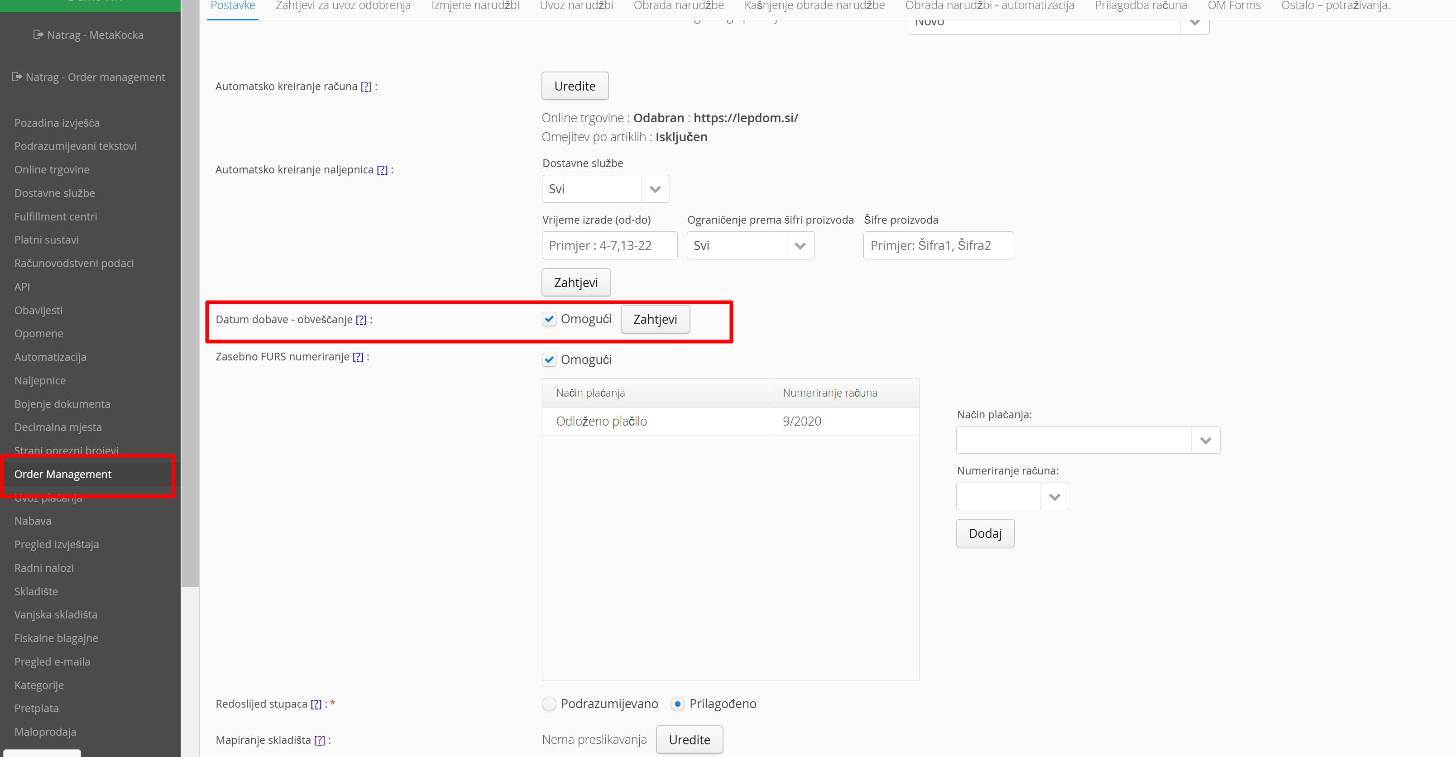Open help [?] for Zasebno FURS numeriranje

(358, 357)
